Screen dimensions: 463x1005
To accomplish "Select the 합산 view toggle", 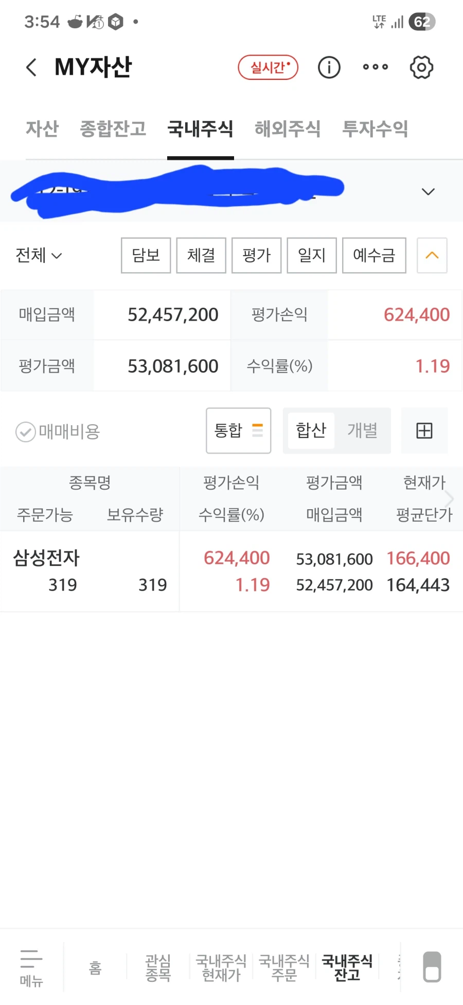I will click(x=311, y=430).
